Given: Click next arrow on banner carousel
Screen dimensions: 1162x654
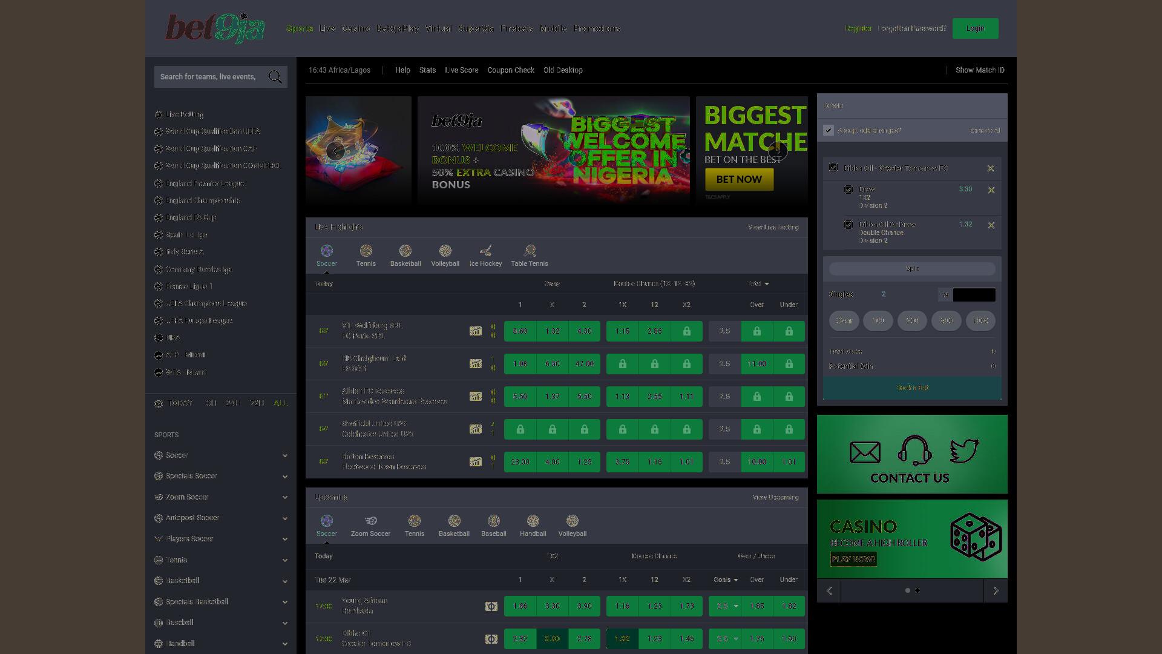Looking at the screenshot, I should coord(778,151).
